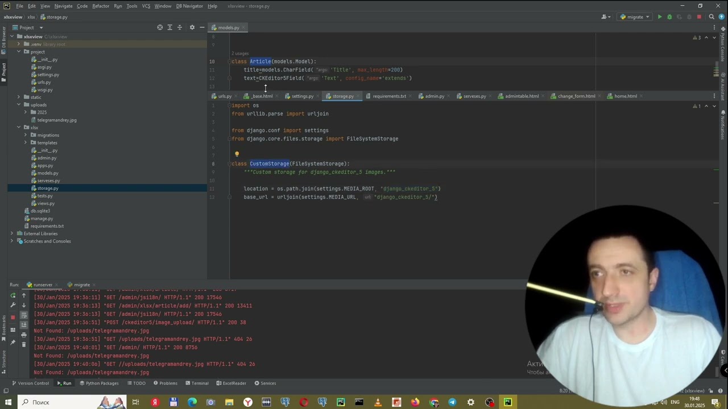Toggle scroll to end in Run console
Viewport: 728px width, 409px height.
pyautogui.click(x=24, y=325)
